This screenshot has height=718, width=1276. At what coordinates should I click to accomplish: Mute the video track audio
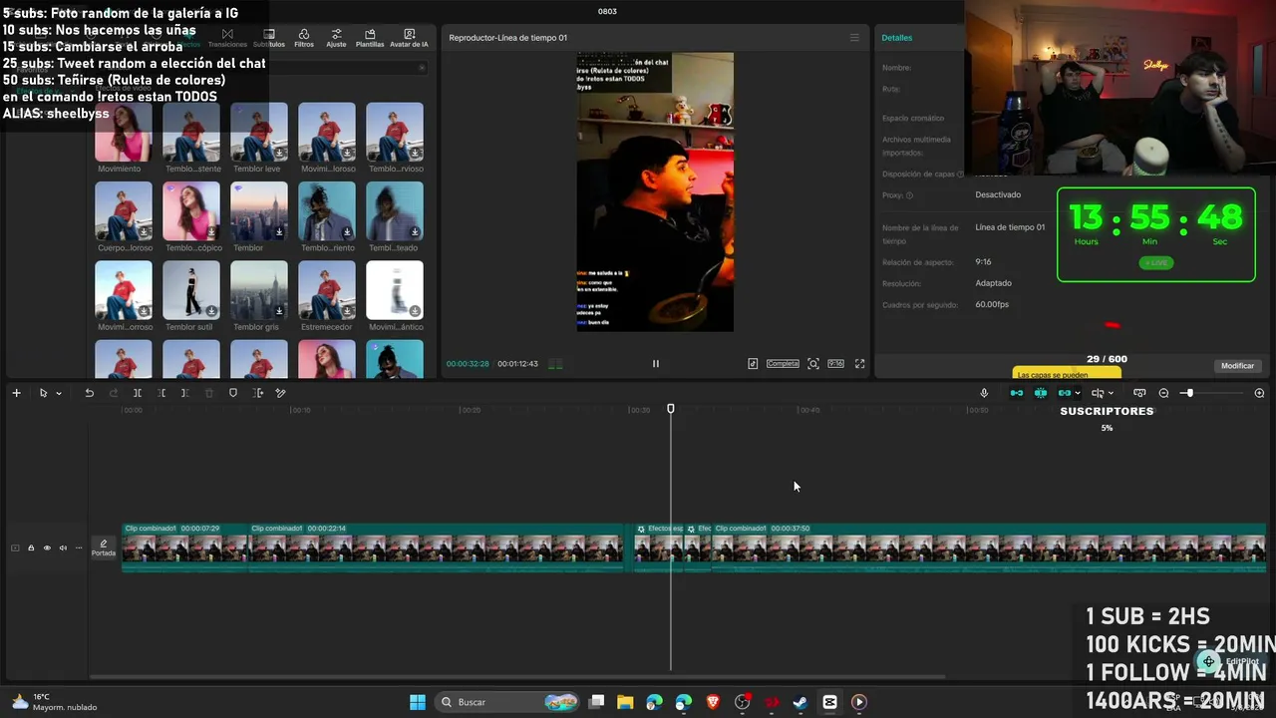[63, 547]
